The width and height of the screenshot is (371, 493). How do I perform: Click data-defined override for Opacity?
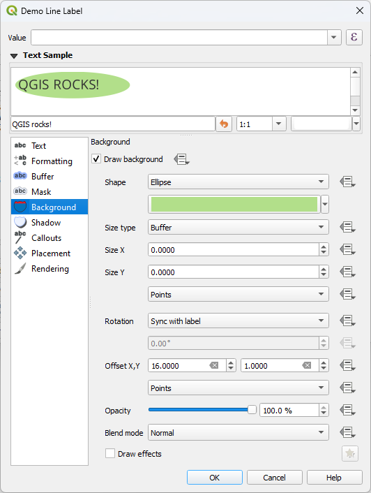click(x=347, y=411)
